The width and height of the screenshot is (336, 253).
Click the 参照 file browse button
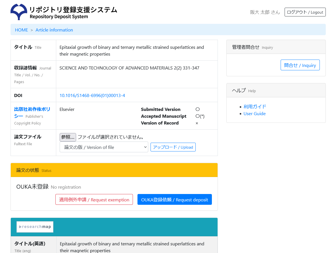click(68, 137)
